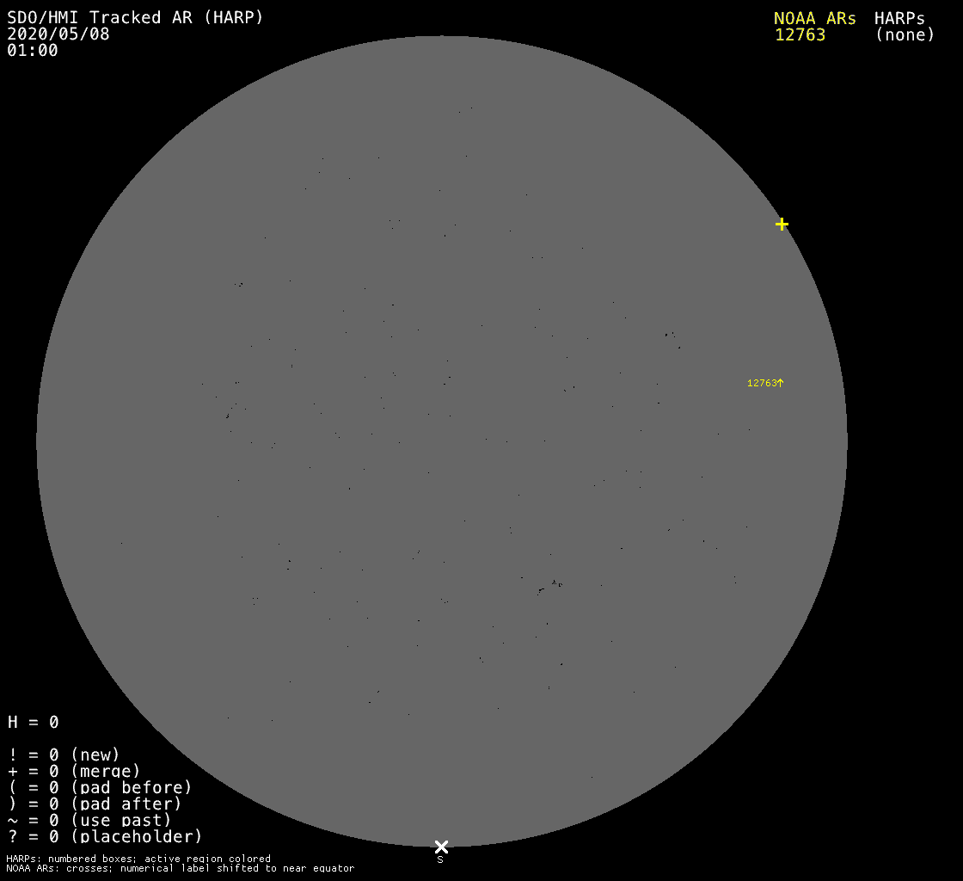963x881 pixels.
Task: Click the yellow NOAA ARs heading
Action: click(814, 18)
